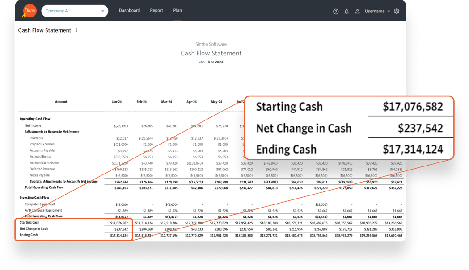This screenshot has width=469, height=270.
Task: Select the Plan tab
Action: click(x=177, y=11)
